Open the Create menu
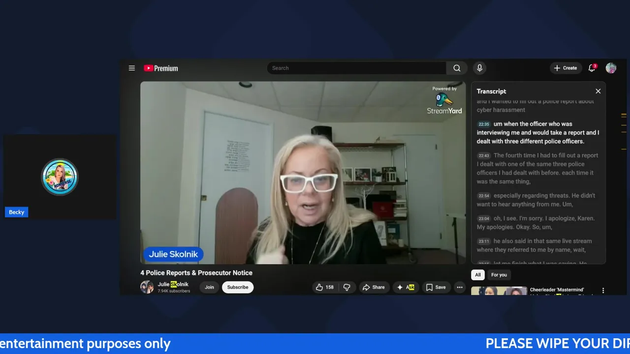 (565, 68)
